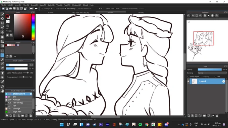Click the Navigator preview thumbnail
Screen dimensions: 228x128
tap(207, 41)
